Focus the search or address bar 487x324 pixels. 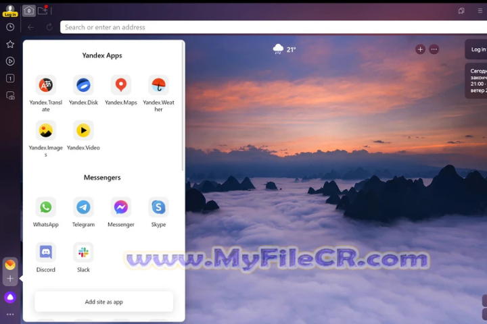point(273,27)
